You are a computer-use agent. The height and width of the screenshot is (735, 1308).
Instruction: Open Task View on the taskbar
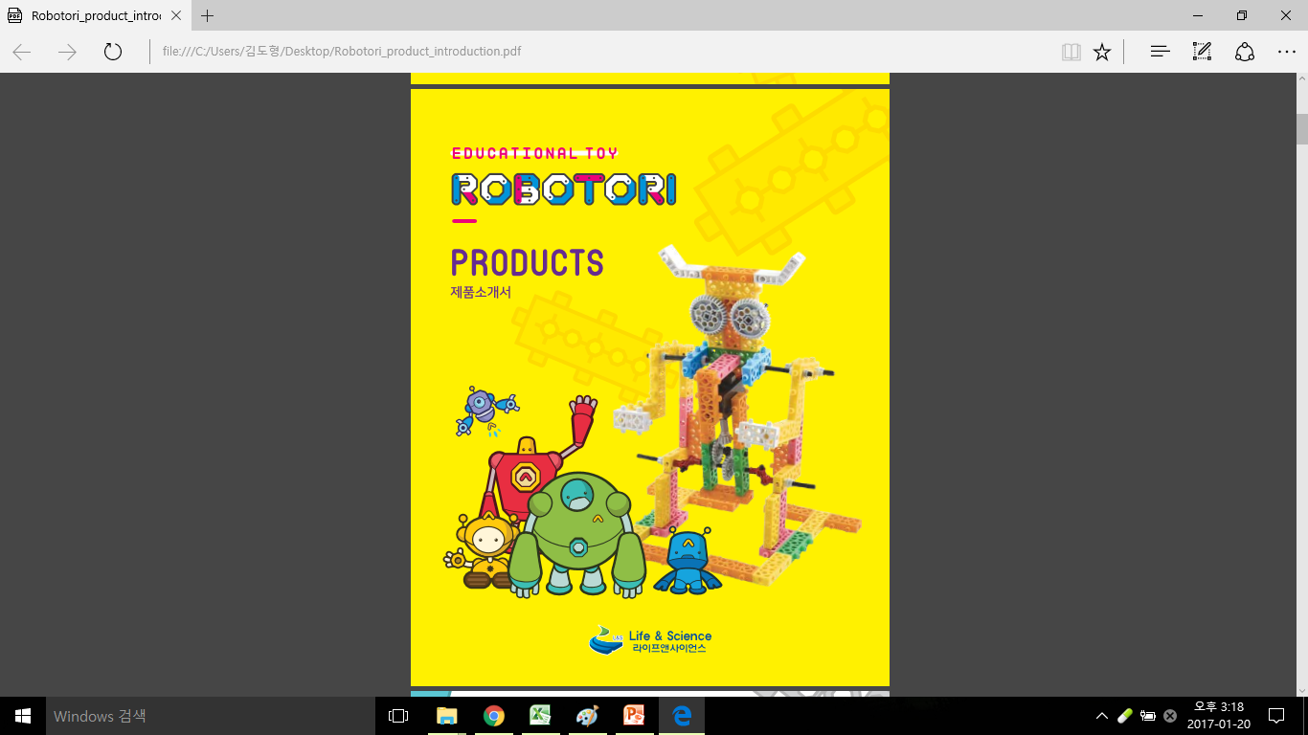[398, 716]
